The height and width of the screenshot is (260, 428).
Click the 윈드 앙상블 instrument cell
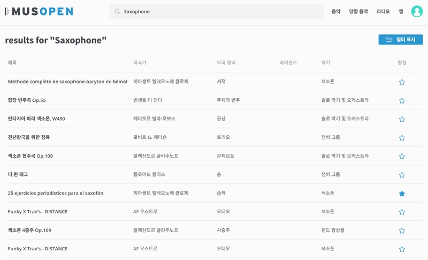coord(332,230)
